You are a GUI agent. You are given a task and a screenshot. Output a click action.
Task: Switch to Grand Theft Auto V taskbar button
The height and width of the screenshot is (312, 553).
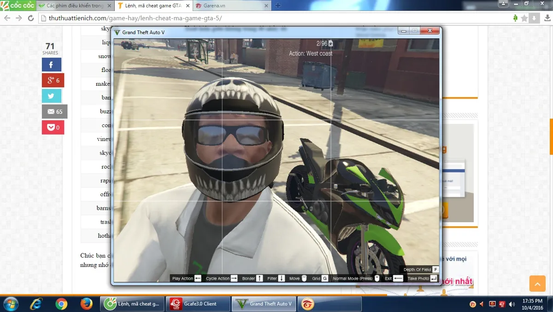264,304
